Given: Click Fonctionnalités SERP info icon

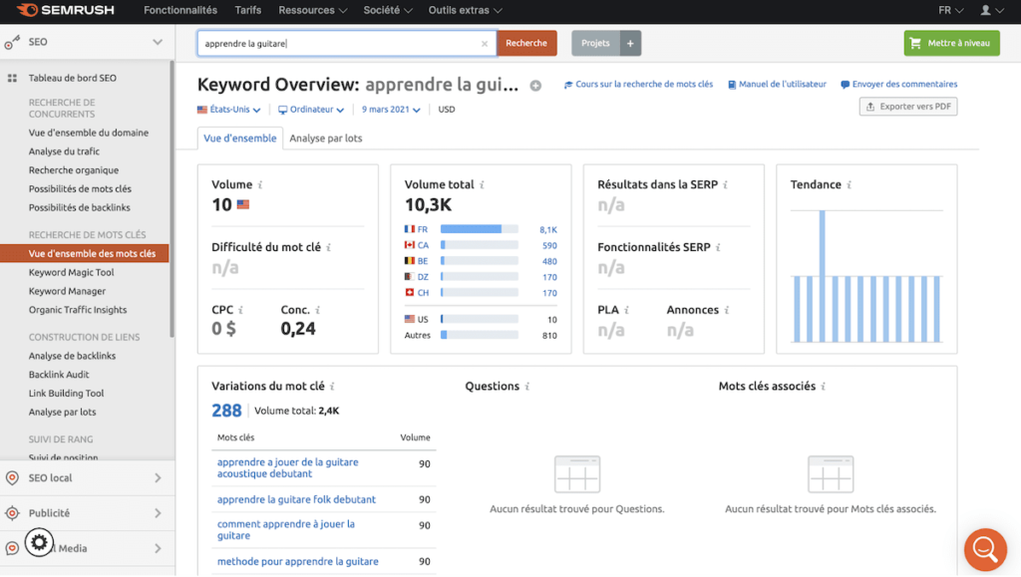Looking at the screenshot, I should (x=718, y=247).
